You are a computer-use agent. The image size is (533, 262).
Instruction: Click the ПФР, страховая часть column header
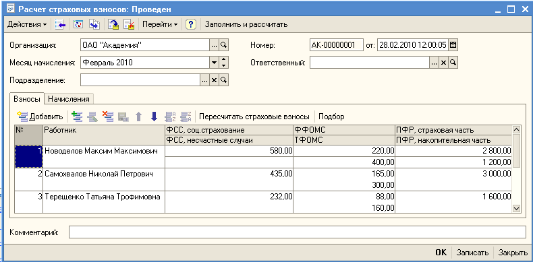click(453, 130)
